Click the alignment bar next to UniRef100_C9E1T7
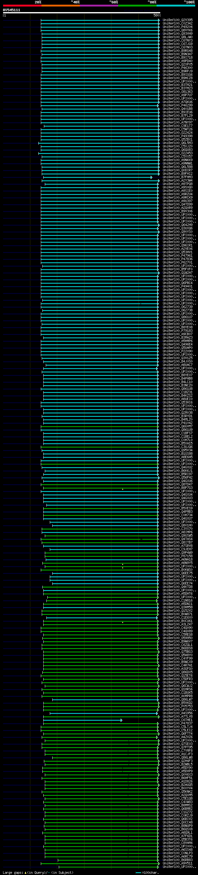Viewport: 198px width, 875px height. coord(102,126)
